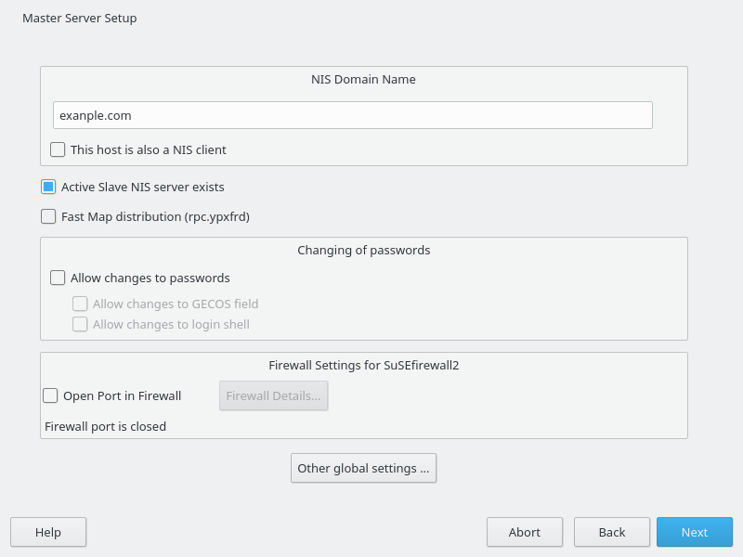Click the 'Master Server Setup' heading
Viewport: 743px width, 557px height.
(79, 18)
